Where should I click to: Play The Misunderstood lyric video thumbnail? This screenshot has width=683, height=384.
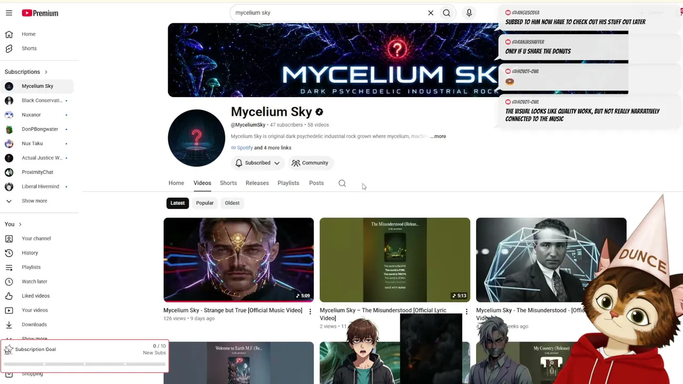pos(395,260)
